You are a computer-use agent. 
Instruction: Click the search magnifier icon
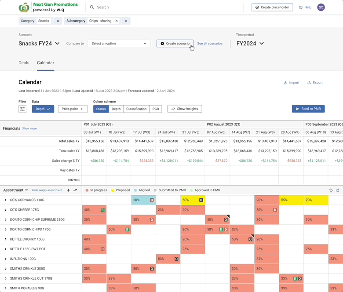point(92,7)
